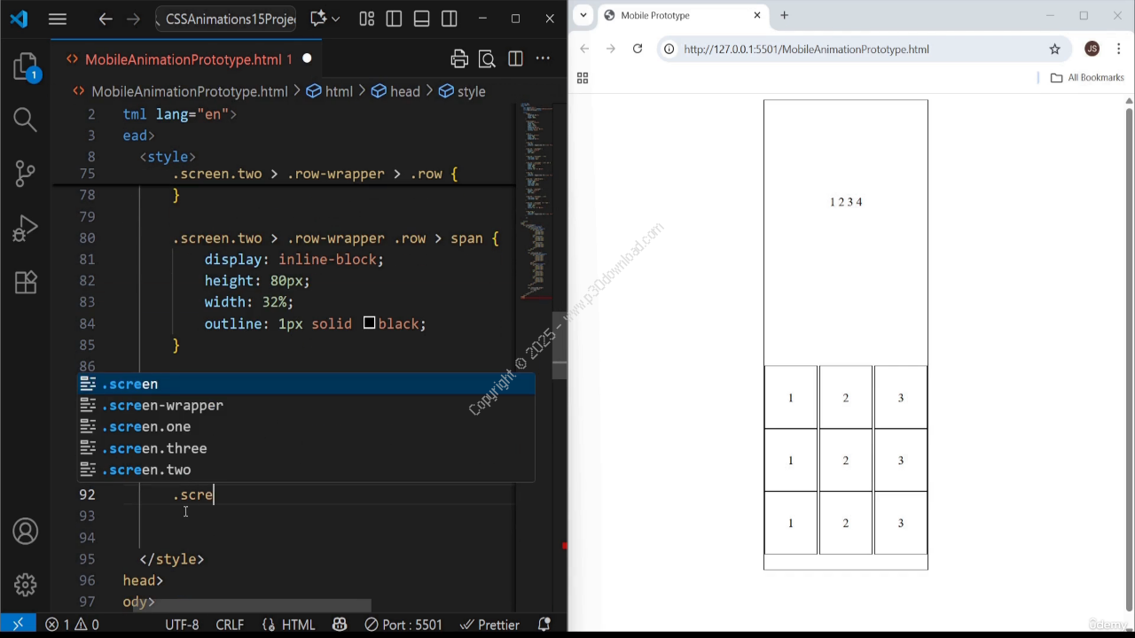Open the All Bookmarks folder
1135x638 pixels.
pos(1087,78)
